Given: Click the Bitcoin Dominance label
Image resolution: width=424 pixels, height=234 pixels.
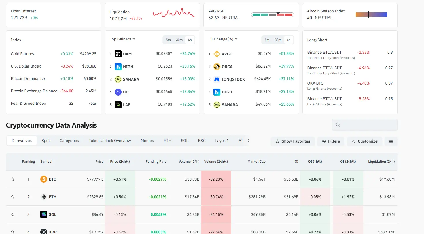Looking at the screenshot, I should pos(28,78).
